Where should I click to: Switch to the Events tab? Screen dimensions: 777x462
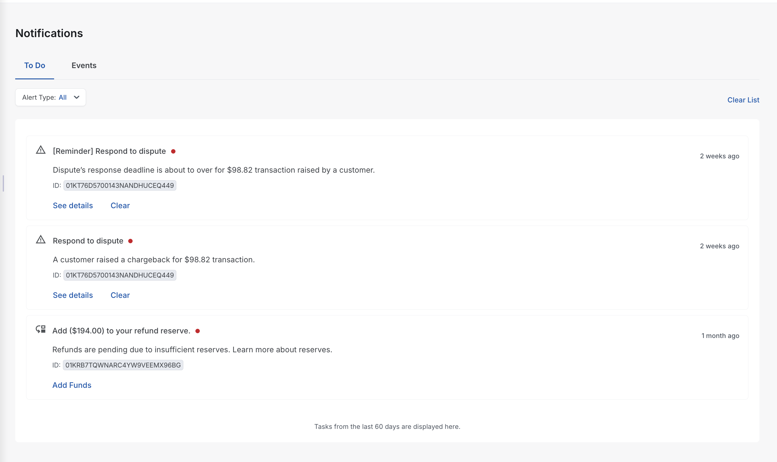(84, 65)
